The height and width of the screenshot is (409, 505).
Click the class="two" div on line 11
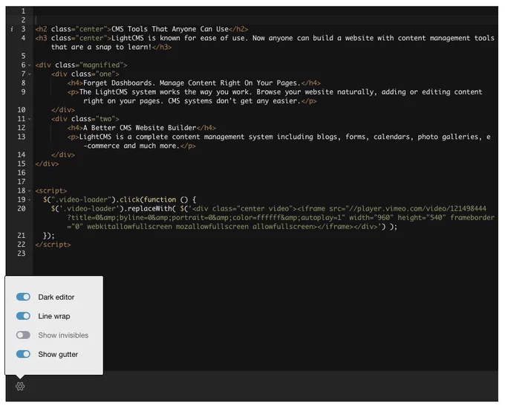coord(85,119)
